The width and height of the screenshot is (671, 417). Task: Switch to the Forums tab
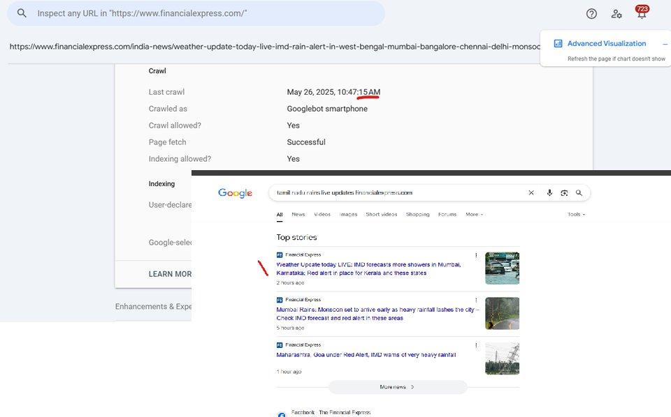click(447, 214)
